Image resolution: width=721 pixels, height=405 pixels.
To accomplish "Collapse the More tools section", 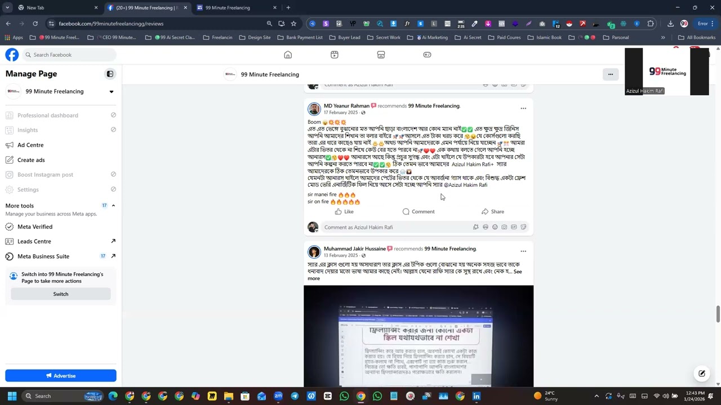I will pyautogui.click(x=113, y=206).
